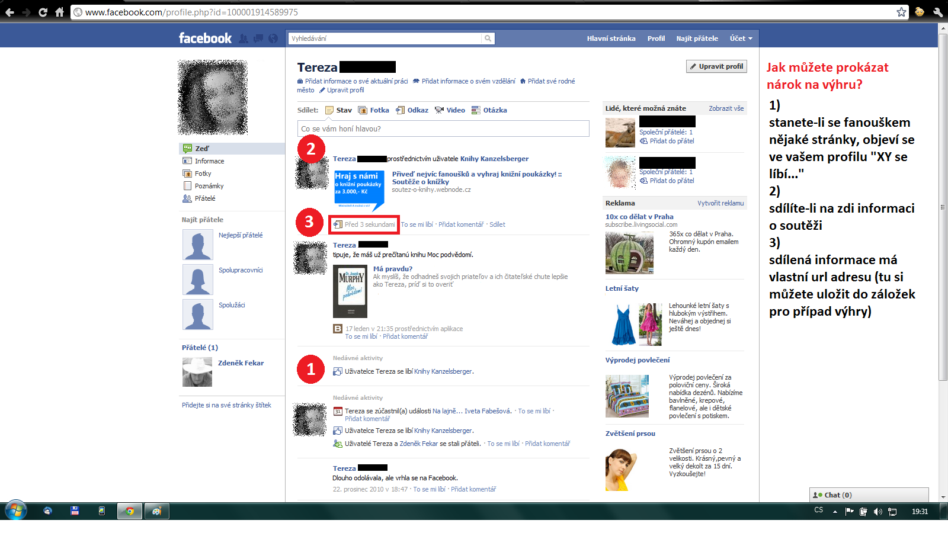This screenshot has height=533, width=948.
Task: Click Přidejte si na své stránky štítek
Action: (x=226, y=405)
